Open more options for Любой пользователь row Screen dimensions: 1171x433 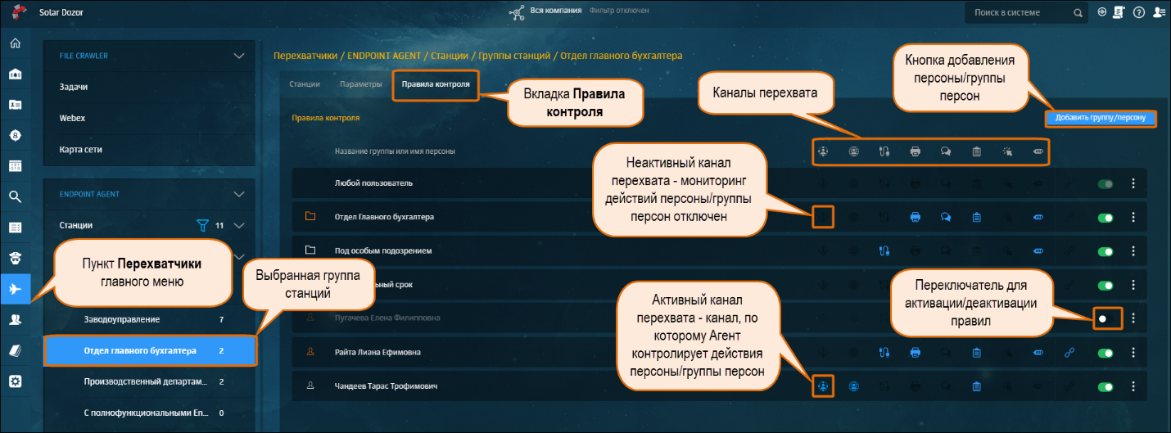pos(1133,184)
